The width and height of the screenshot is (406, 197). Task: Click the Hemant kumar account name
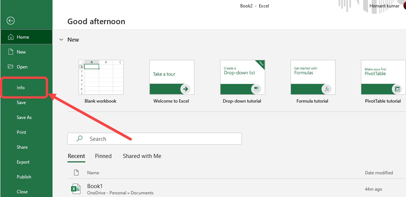[384, 6]
